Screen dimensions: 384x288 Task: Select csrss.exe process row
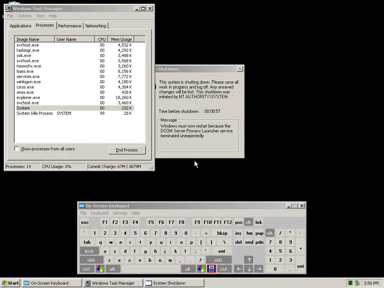75,87
